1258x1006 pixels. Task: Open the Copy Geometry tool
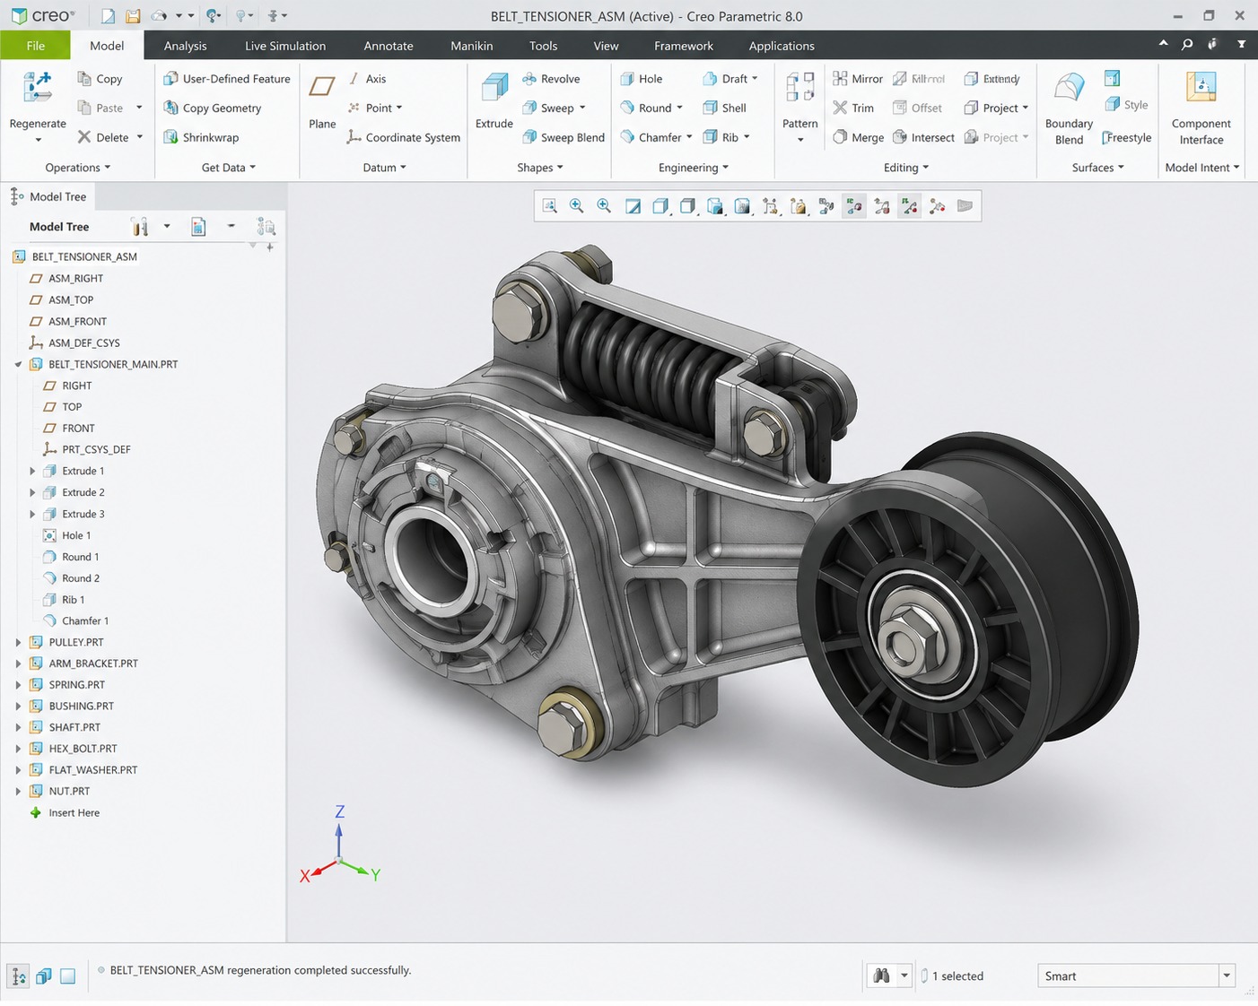[213, 108]
